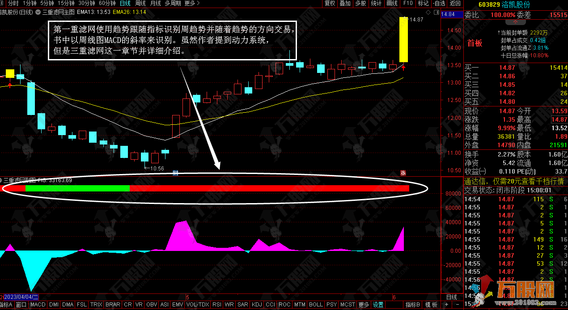Select the CCI indicator

click(270, 305)
